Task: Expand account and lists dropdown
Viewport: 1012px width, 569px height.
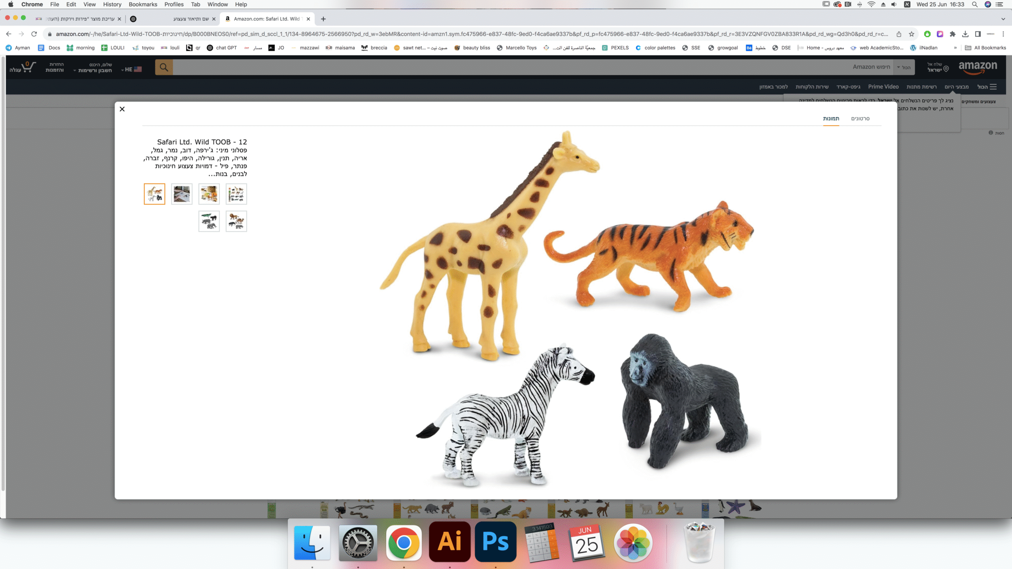Action: pos(94,68)
